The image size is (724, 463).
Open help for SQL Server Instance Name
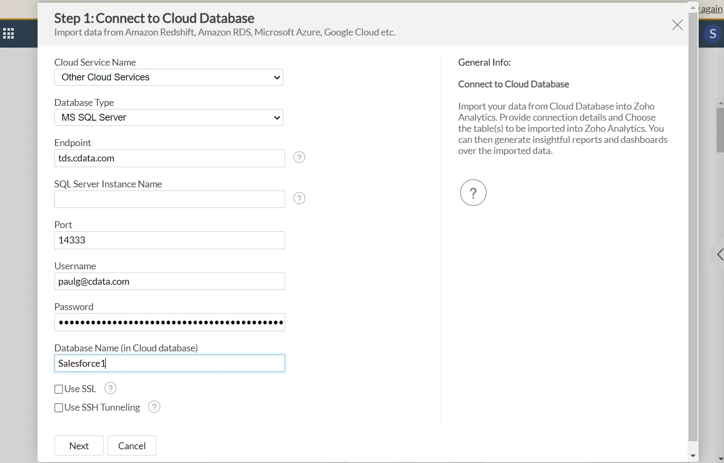coord(299,198)
